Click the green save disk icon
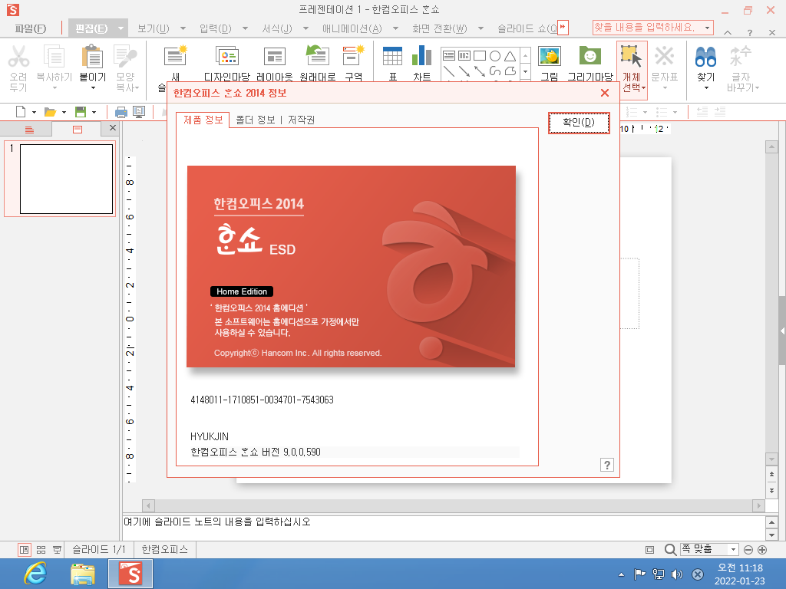 (80, 112)
